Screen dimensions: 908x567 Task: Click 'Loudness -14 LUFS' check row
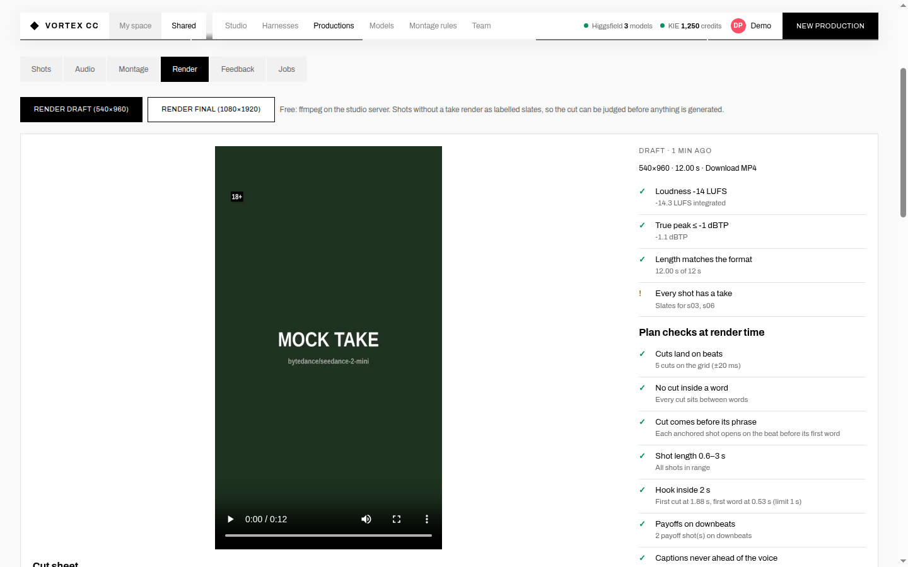coord(752,197)
